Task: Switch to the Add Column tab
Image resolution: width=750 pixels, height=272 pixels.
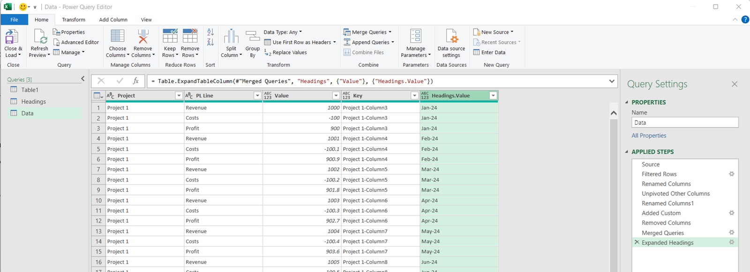Action: pos(113,20)
